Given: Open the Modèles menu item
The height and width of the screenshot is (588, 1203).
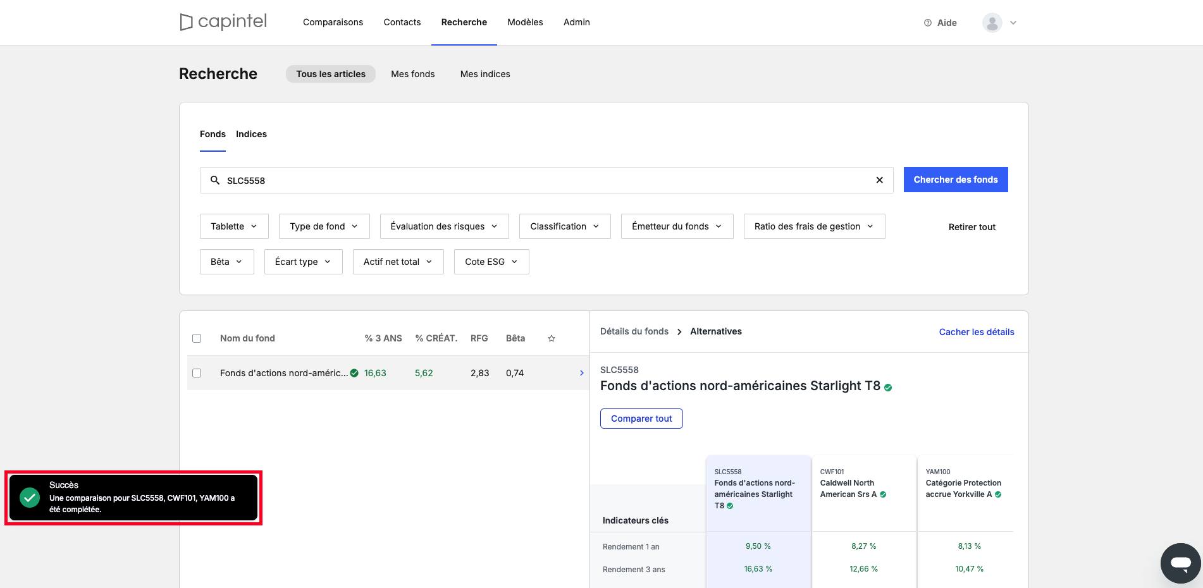Looking at the screenshot, I should [x=525, y=22].
